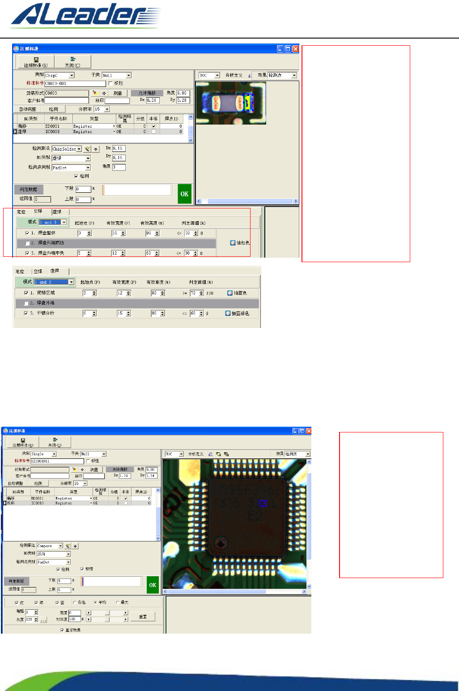This screenshot has height=691, width=459.
Task: Open 效果 检测点 dropdown in upper window
Action: 294,75
